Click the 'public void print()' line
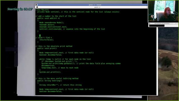 click(47, 49)
